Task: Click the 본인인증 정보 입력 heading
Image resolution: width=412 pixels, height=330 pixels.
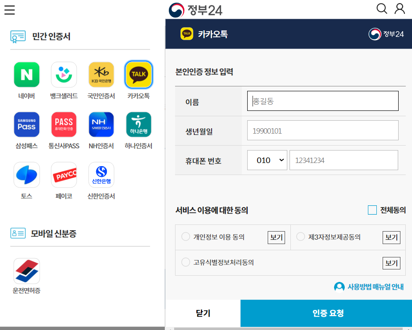Action: 204,72
